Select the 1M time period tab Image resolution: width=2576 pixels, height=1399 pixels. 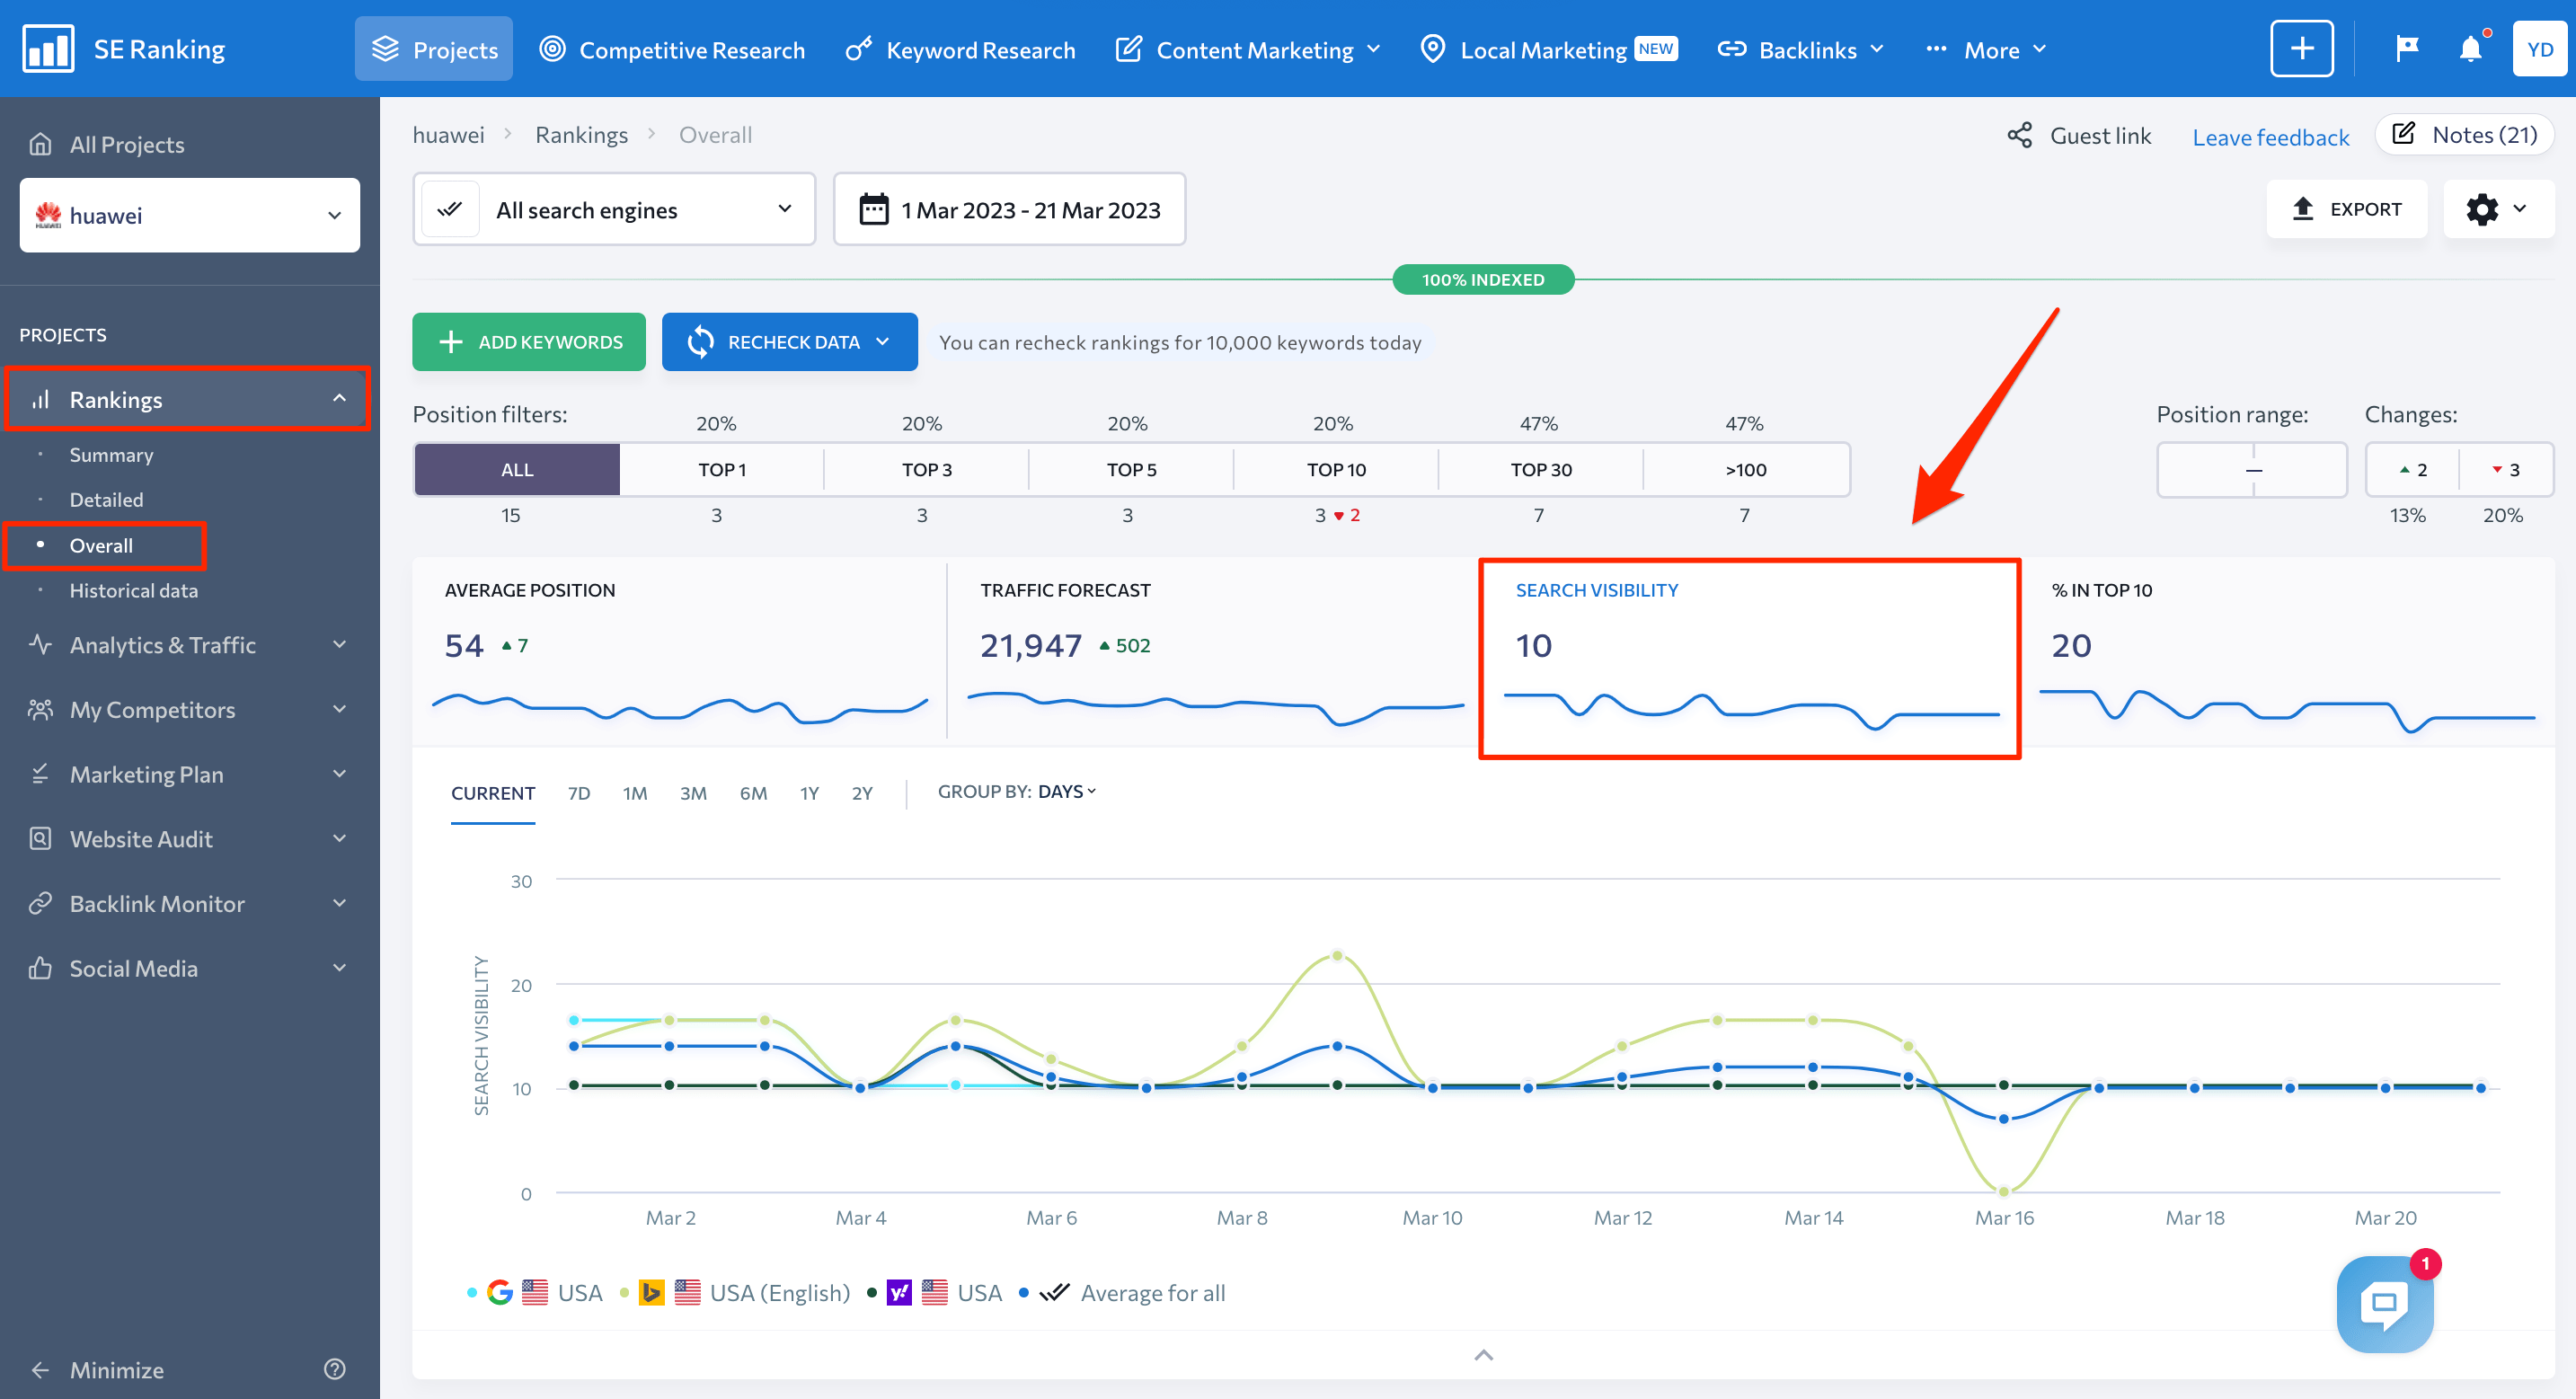coord(635,791)
